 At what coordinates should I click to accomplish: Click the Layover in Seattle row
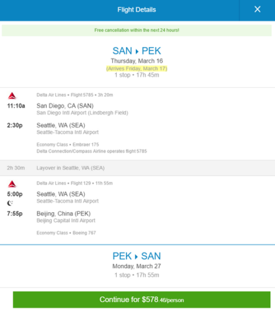137,168
